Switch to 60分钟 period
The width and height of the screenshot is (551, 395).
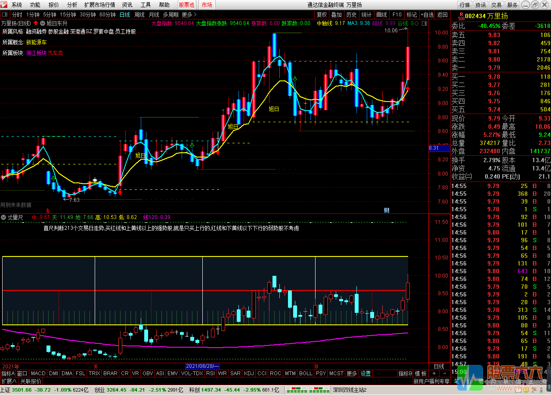click(x=108, y=15)
